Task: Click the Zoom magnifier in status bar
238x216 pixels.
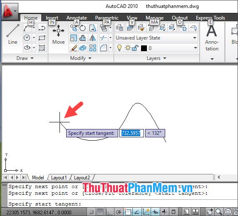Action: point(218,212)
